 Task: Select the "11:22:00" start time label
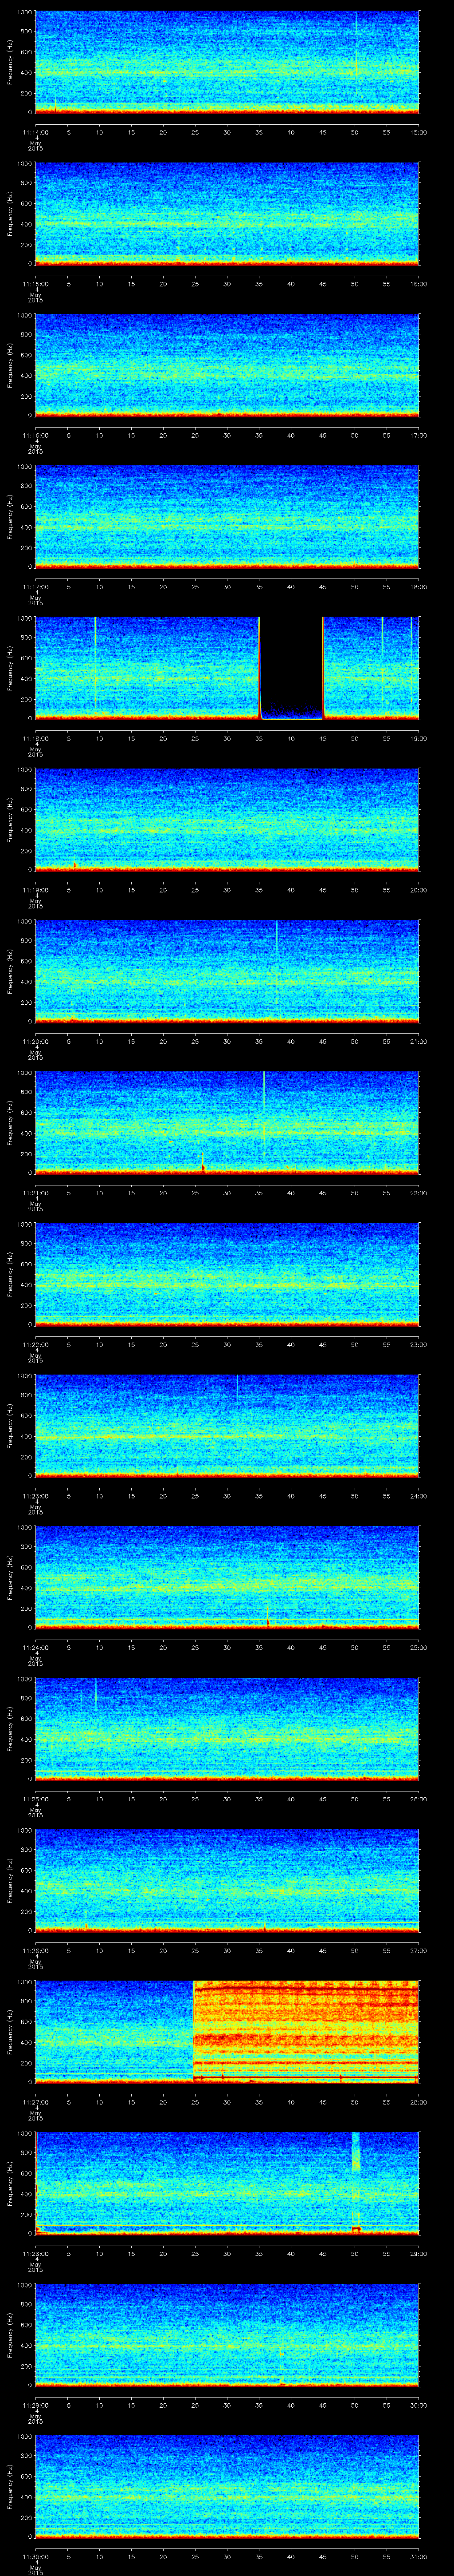[x=36, y=1344]
